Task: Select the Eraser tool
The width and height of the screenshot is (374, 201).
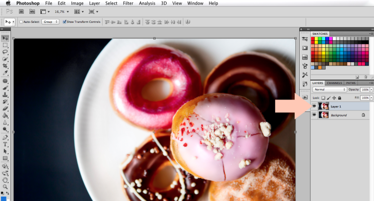Action: point(5,108)
